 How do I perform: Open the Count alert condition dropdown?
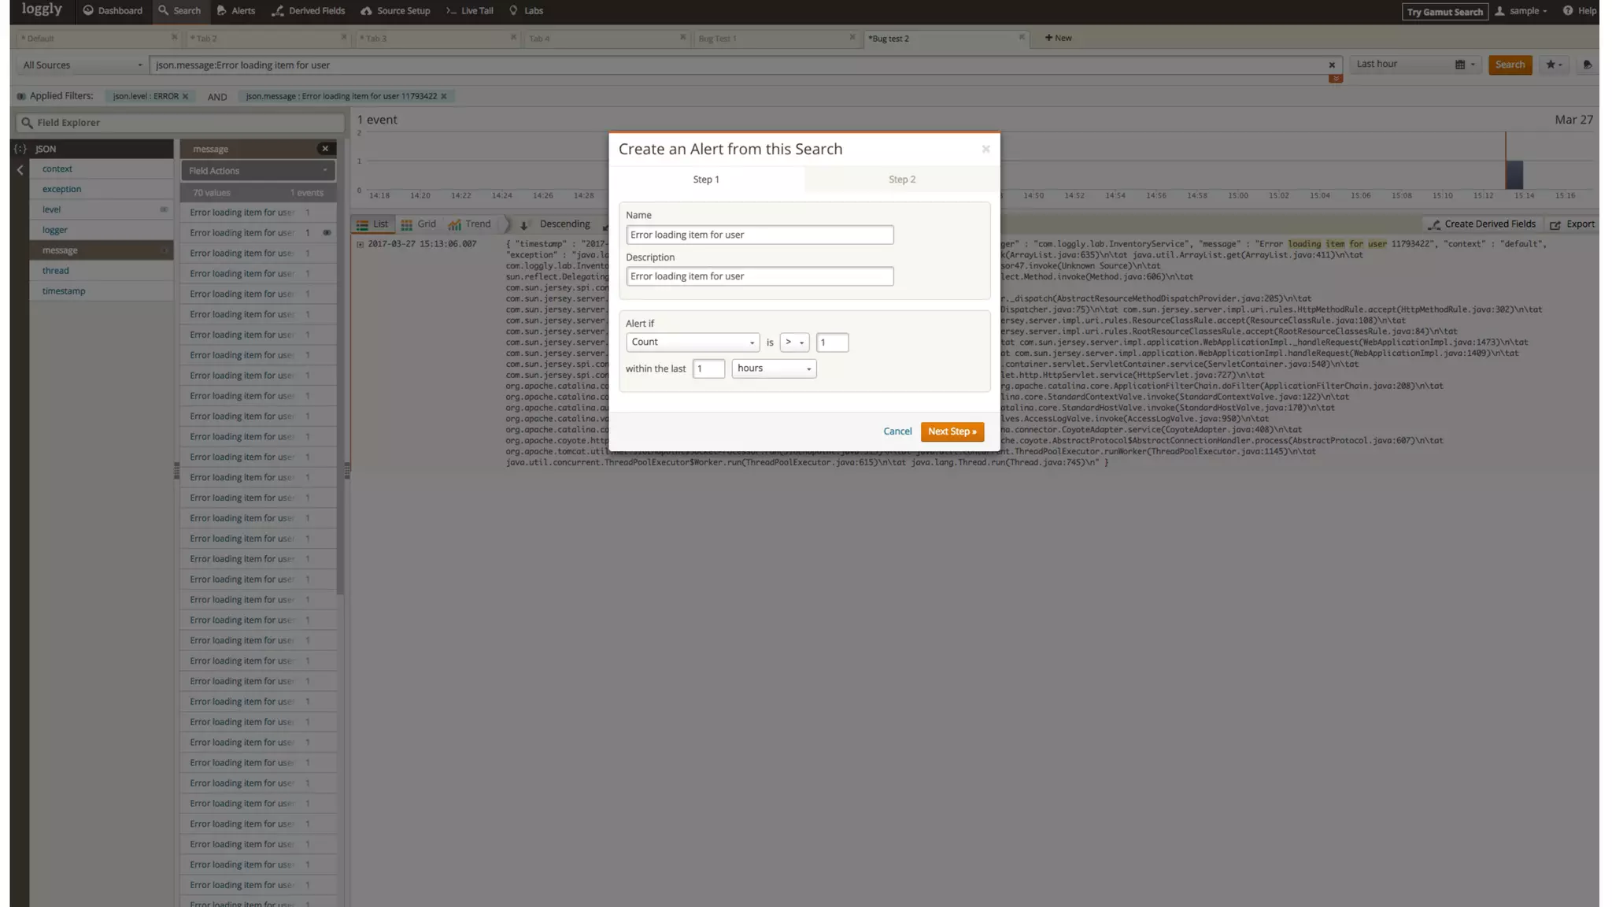coord(692,342)
